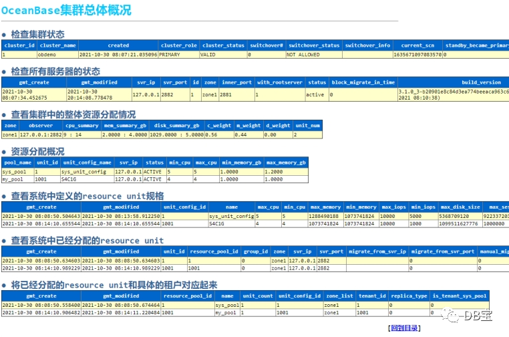Click the max_memory_gb value 1.2000

pos(286,172)
